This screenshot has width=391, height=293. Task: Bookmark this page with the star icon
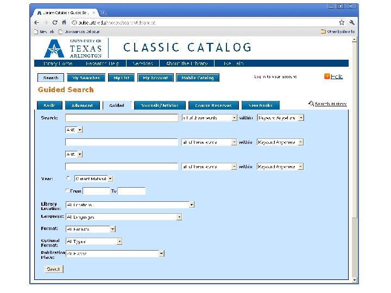[342, 22]
